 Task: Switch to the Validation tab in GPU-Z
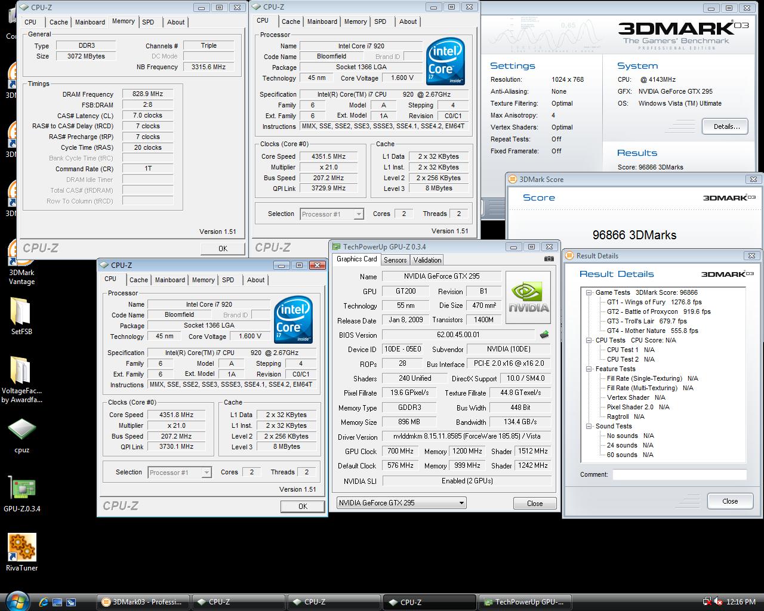[x=427, y=260]
